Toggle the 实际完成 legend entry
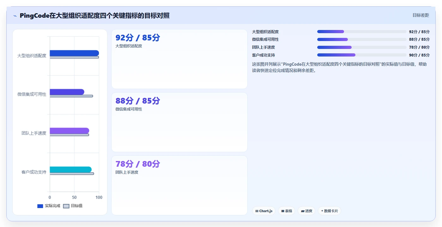This screenshot has height=227, width=442. pyautogui.click(x=49, y=206)
